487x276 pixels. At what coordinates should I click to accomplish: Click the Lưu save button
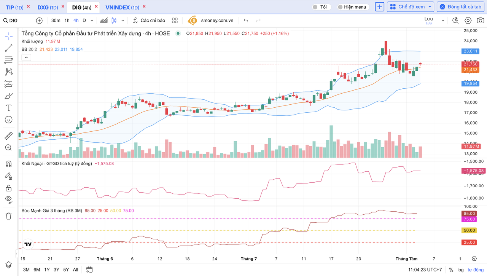click(429, 21)
